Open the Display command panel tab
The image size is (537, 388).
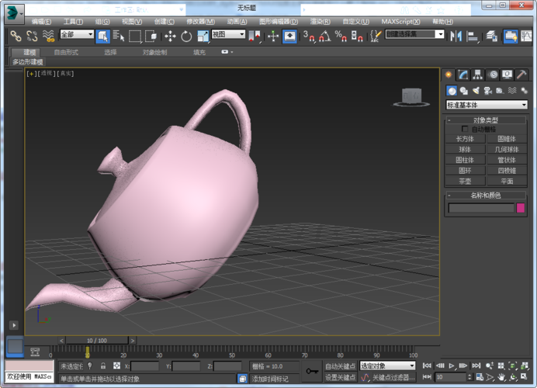click(x=508, y=74)
